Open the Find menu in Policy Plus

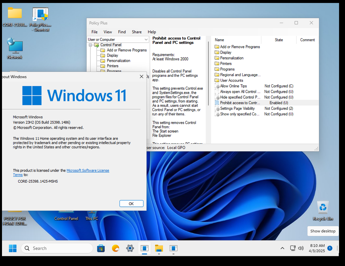pos(122,32)
